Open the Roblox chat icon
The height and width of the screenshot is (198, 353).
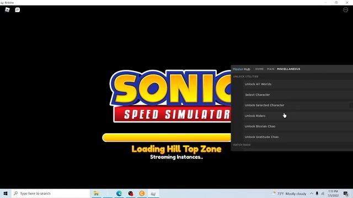(x=17, y=10)
